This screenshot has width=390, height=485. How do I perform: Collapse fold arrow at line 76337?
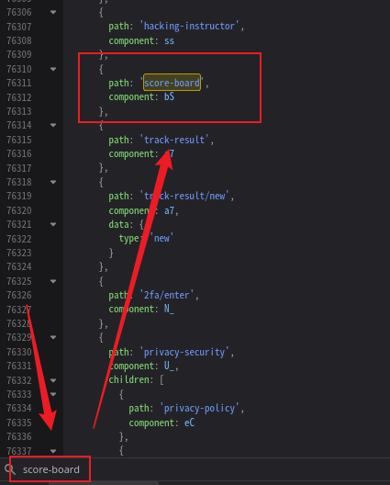coord(53,451)
